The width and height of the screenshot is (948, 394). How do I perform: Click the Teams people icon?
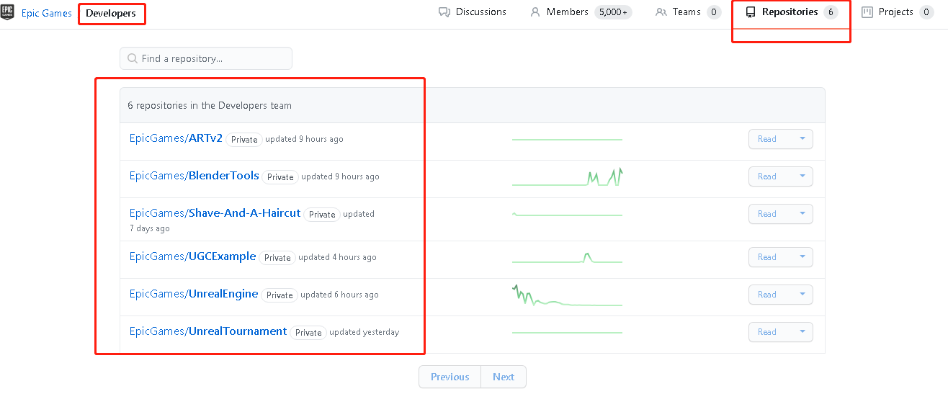661,12
